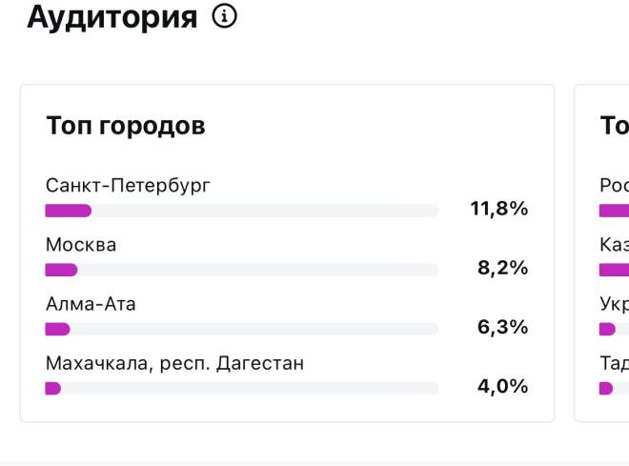Click the country label starting Тад
Viewport: 629px width, 466px height.
(x=614, y=363)
